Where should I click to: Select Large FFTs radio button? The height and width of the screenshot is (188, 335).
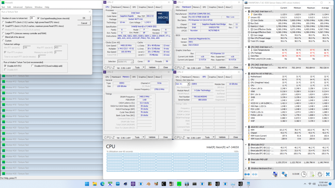[x=3, y=33]
